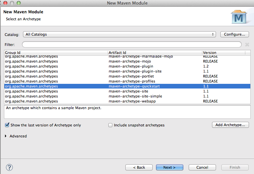
Task: Click the Maven module wizard icon
Action: pos(239,17)
